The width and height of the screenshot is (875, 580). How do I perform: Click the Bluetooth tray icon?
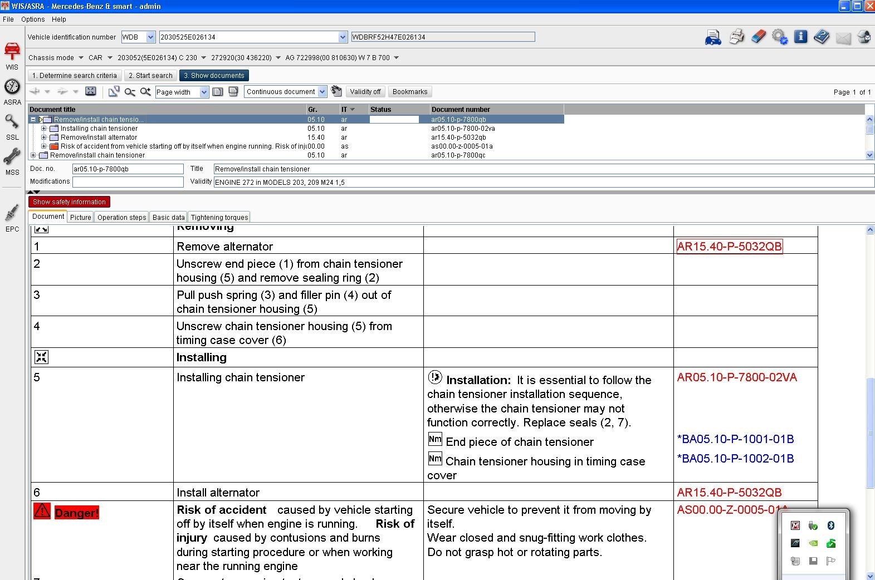[x=830, y=525]
